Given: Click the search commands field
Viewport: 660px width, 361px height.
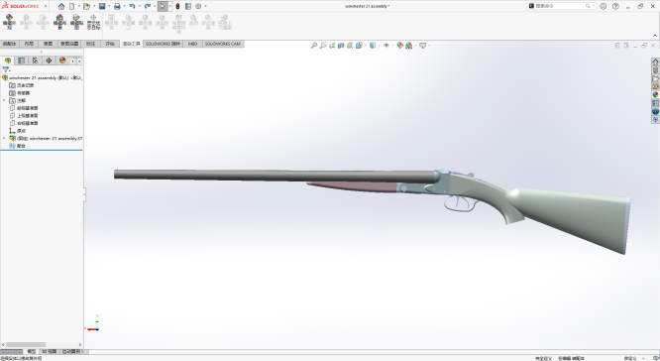Looking at the screenshot, I should [562, 6].
